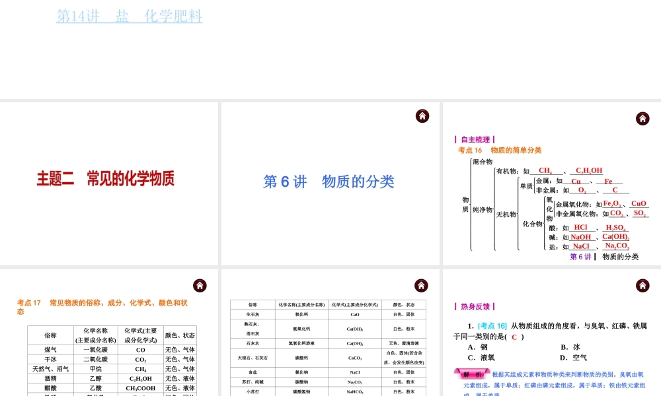Image resolution: width=661 pixels, height=396 pixels.
Task: Click home icon on 自主梳理 考点16 slide
Action: tap(642, 119)
